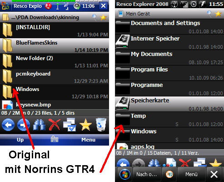
Task: Open the Menü softkey on the right screen
Action: pyautogui.click(x=191, y=174)
